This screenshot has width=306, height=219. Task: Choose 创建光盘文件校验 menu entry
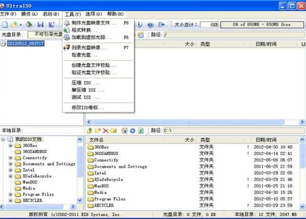click(x=98, y=65)
